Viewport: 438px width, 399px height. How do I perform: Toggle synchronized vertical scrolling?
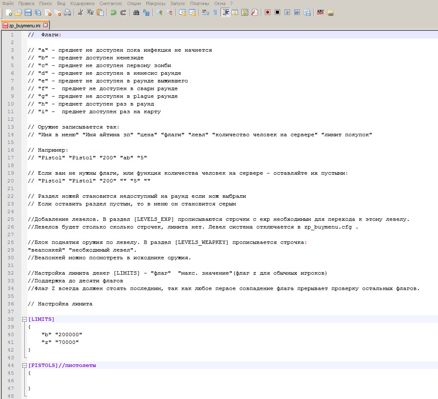pyautogui.click(x=183, y=12)
